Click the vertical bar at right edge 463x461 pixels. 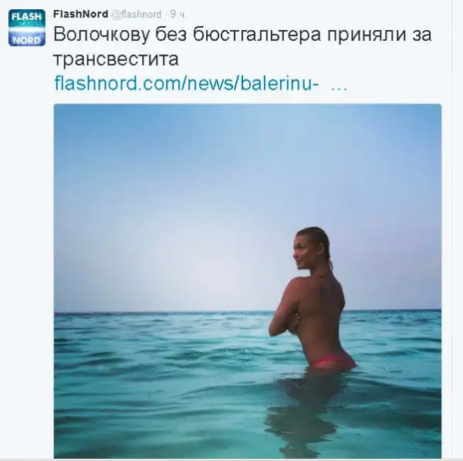pos(451,230)
